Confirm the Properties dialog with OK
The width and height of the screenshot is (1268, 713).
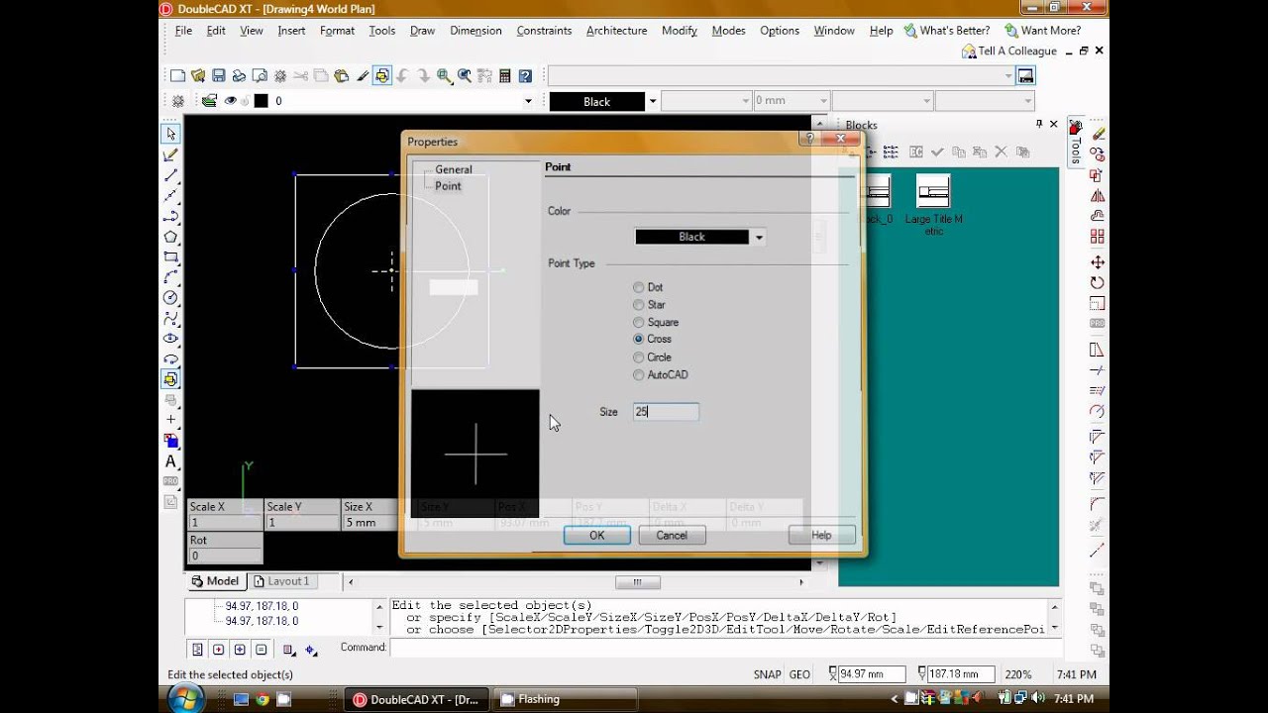(x=596, y=535)
